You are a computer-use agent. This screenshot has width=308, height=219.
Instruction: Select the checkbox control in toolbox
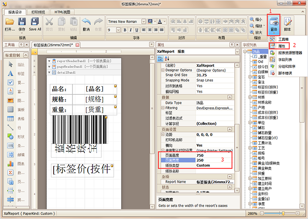point(11,82)
